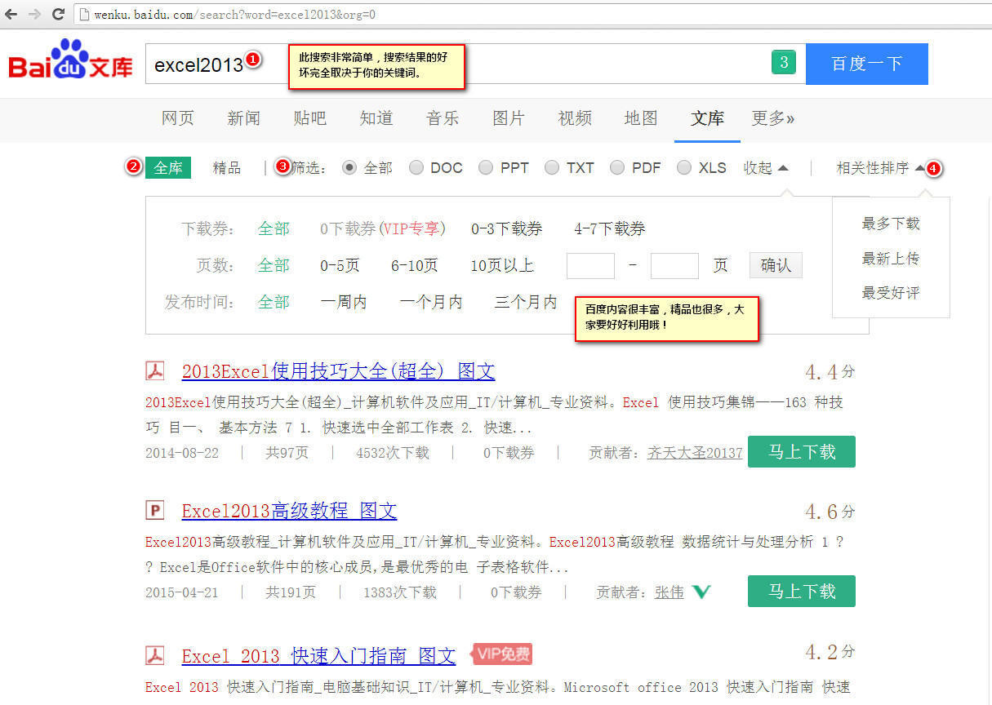Image resolution: width=992 pixels, height=705 pixels.
Task: Open result Excel2013高级教程 图文
Action: (289, 512)
